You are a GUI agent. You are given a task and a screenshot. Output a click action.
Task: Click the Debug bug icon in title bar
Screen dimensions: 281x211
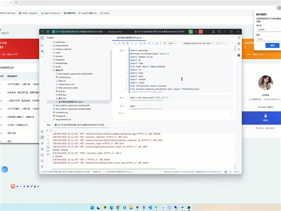(196, 32)
